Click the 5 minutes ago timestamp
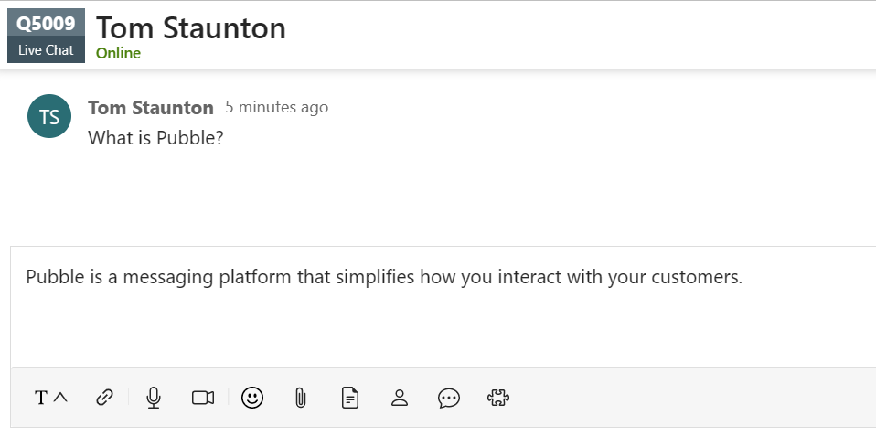The image size is (876, 436). click(x=276, y=107)
